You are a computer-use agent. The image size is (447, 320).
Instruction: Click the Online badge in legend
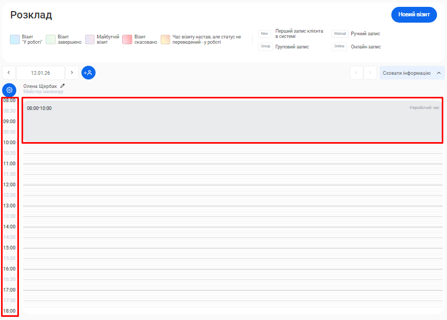click(x=340, y=47)
